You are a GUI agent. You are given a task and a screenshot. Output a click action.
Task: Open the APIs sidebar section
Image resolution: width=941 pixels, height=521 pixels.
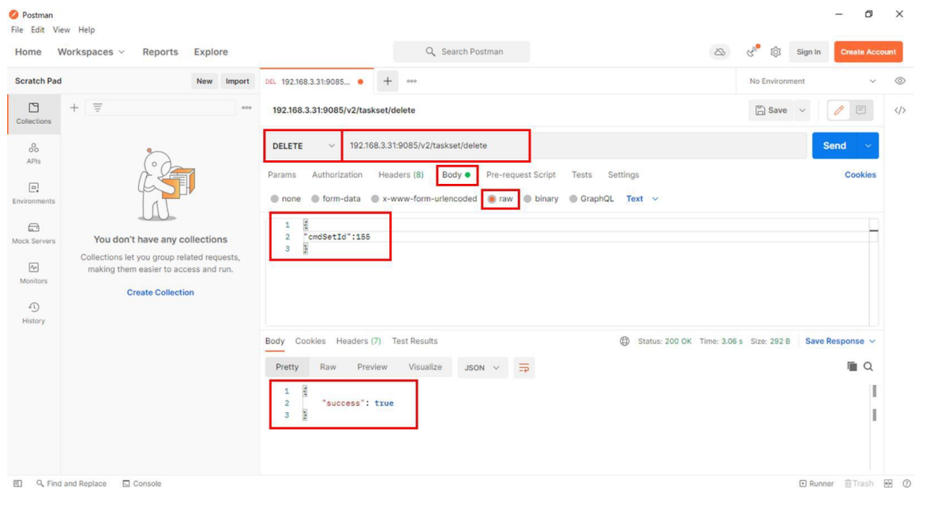click(33, 153)
